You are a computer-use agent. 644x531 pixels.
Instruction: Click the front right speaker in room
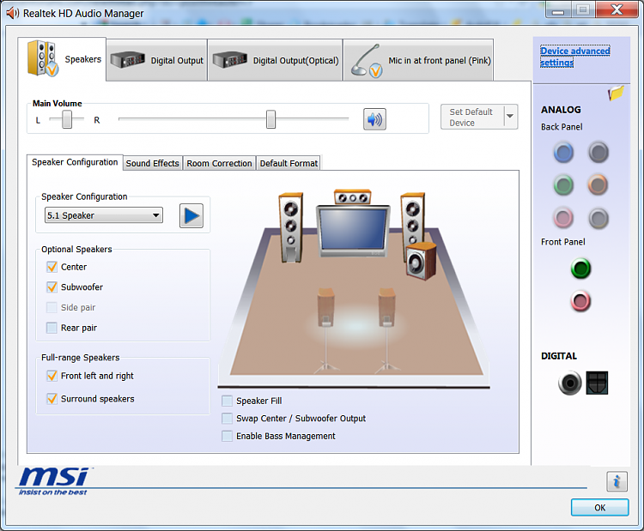[x=412, y=220]
